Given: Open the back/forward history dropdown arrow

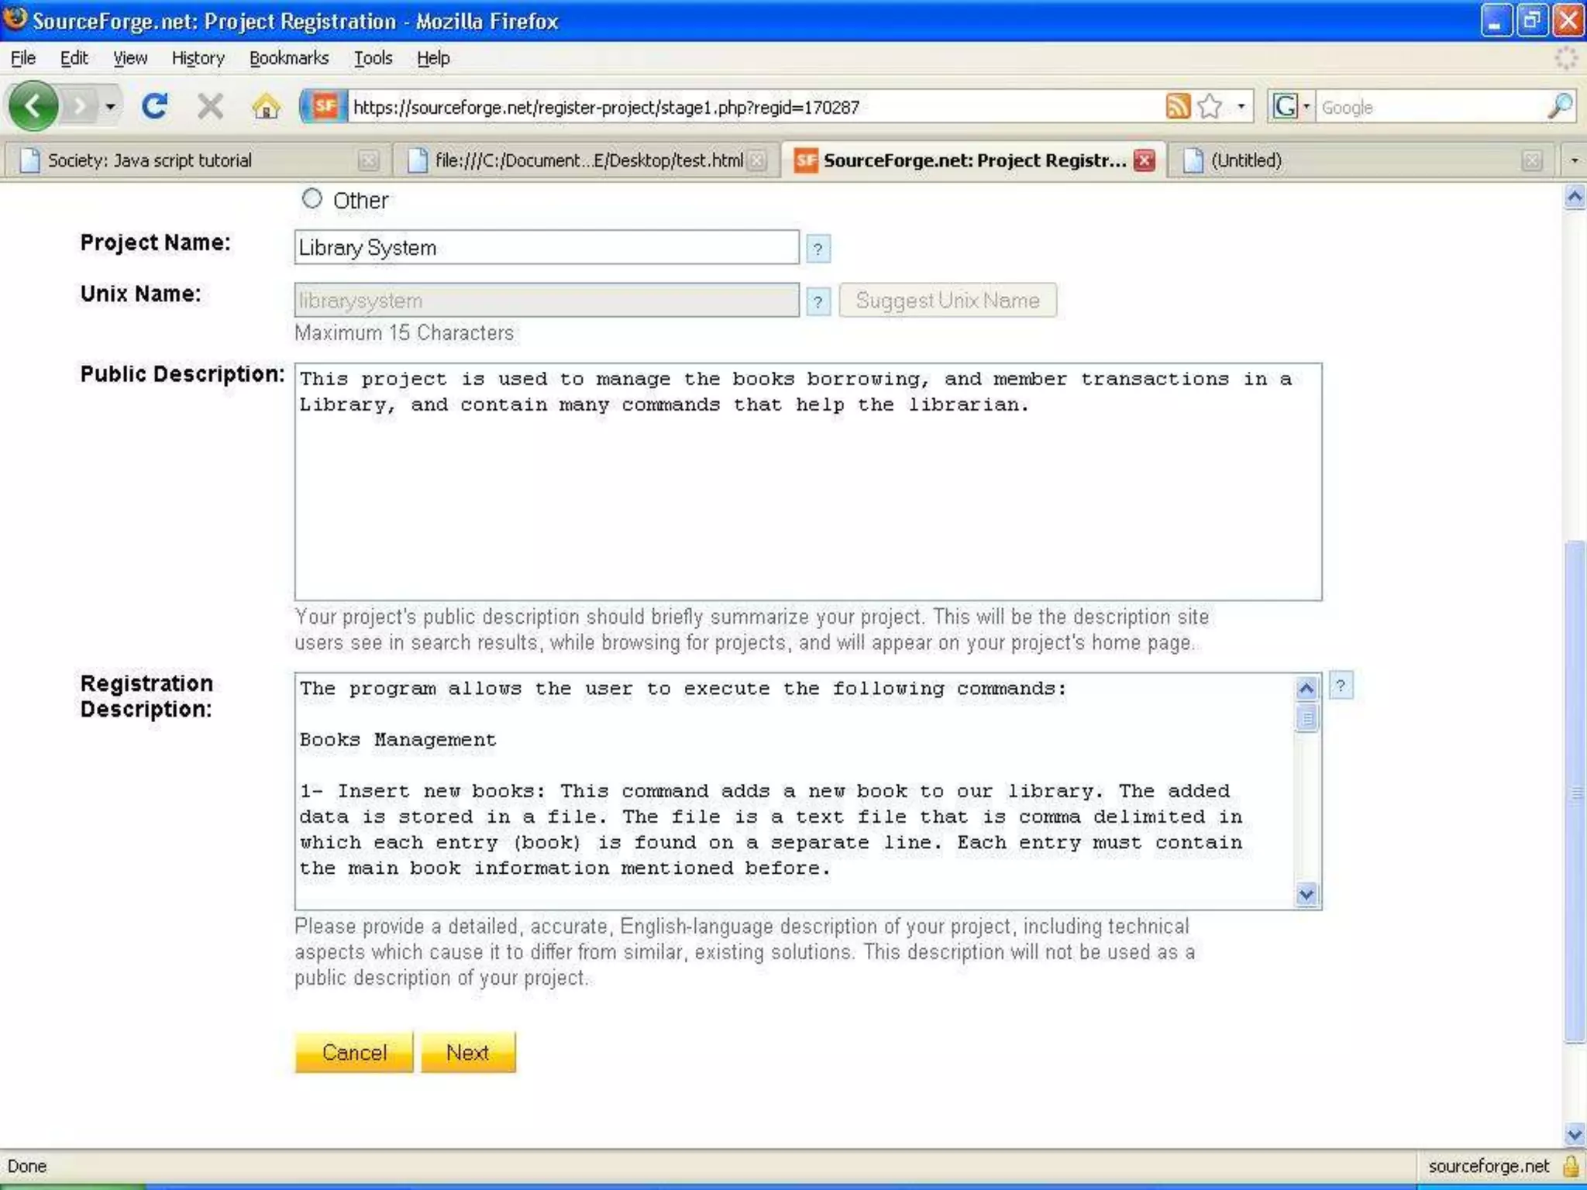Looking at the screenshot, I should tap(111, 106).
